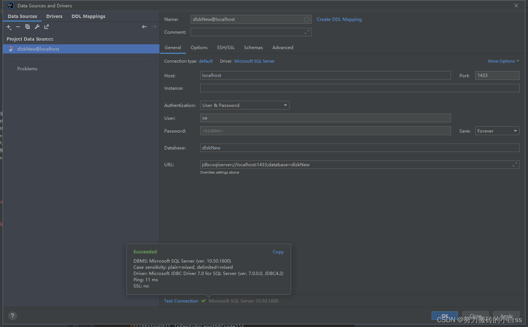
Task: Open driver settings wrench icon
Action: tap(37, 27)
